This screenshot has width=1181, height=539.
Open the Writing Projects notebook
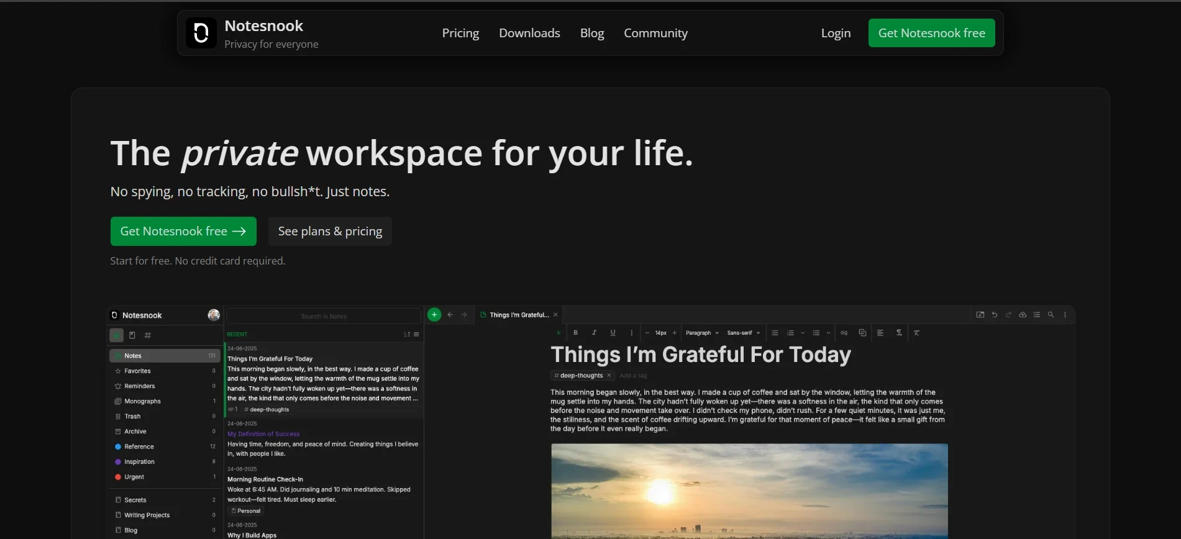[x=165, y=515]
